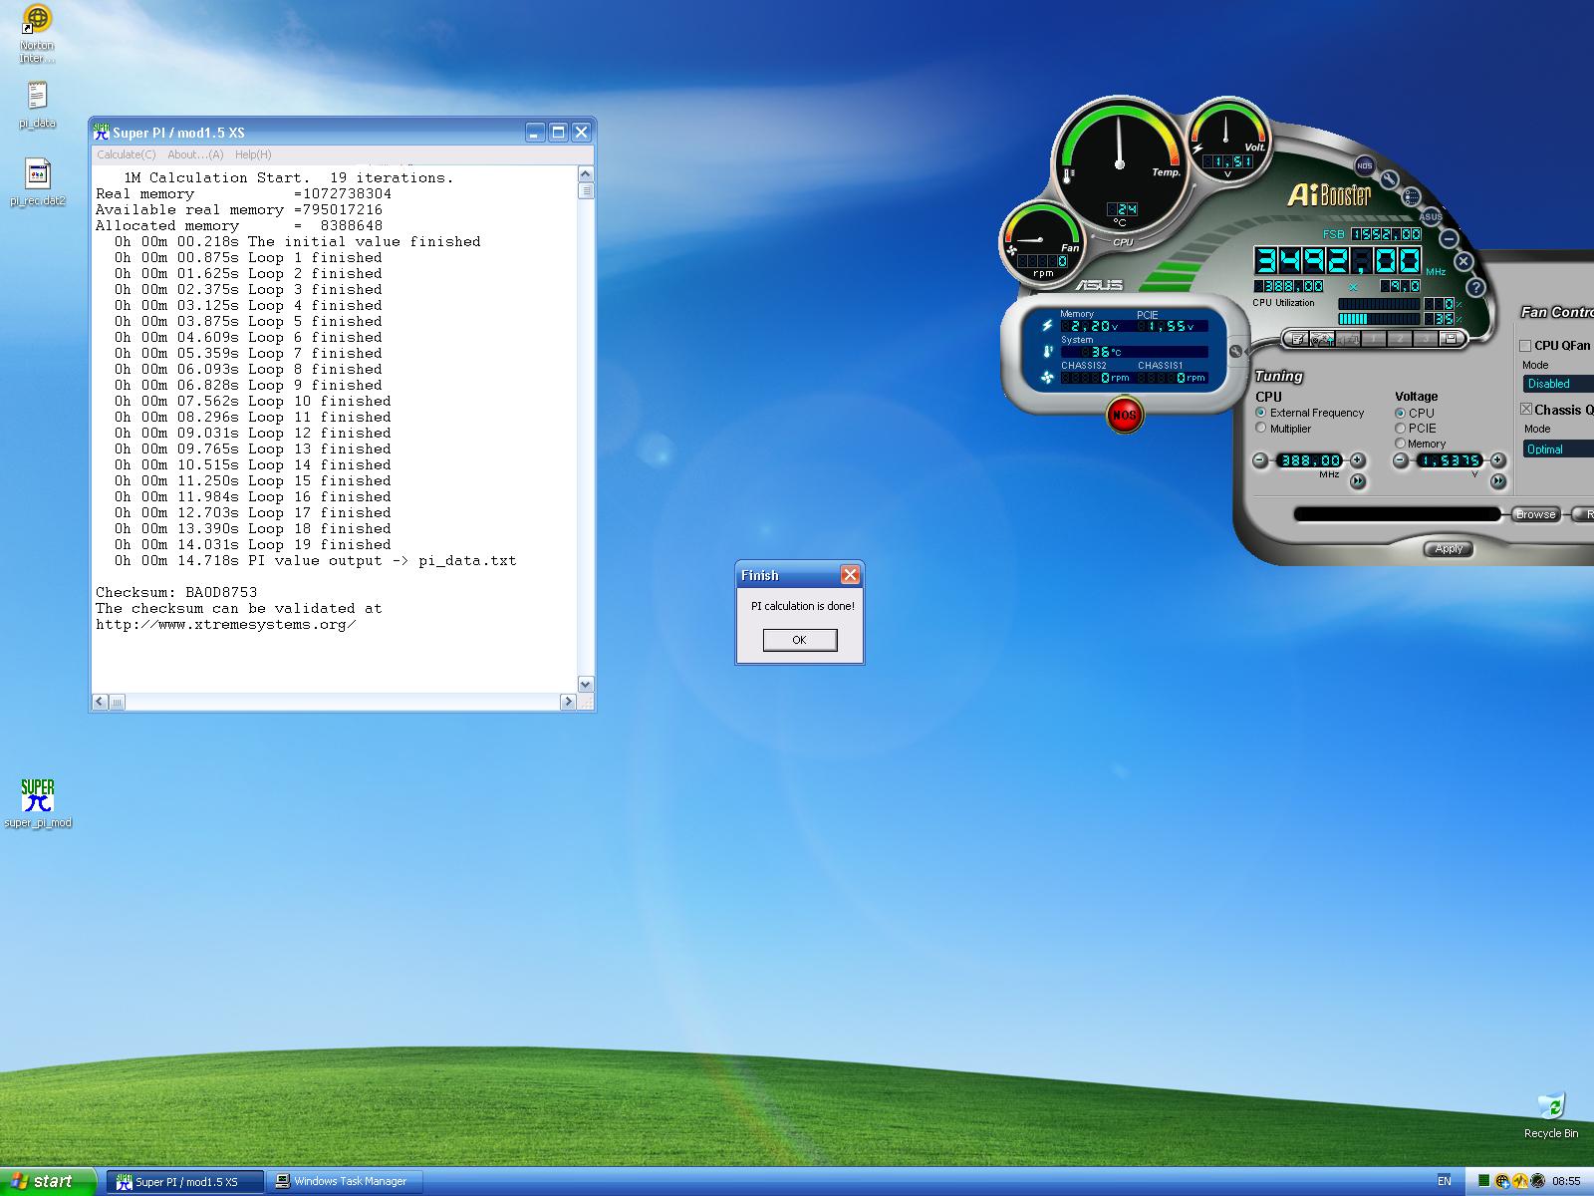Viewport: 1594px width, 1196px height.
Task: Click the round X icon in AiBooster
Action: 1463,261
